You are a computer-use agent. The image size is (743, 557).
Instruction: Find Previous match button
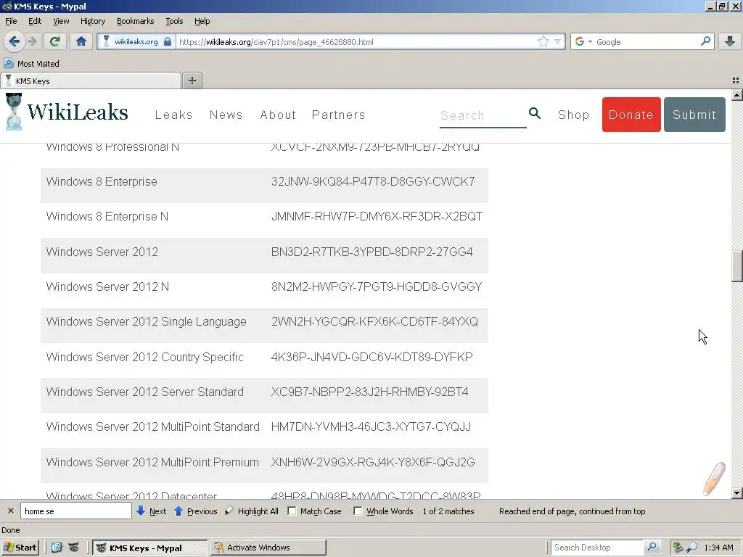tap(196, 511)
